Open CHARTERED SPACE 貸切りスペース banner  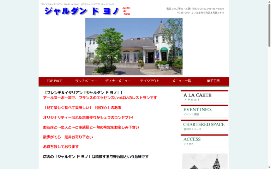(x=204, y=126)
